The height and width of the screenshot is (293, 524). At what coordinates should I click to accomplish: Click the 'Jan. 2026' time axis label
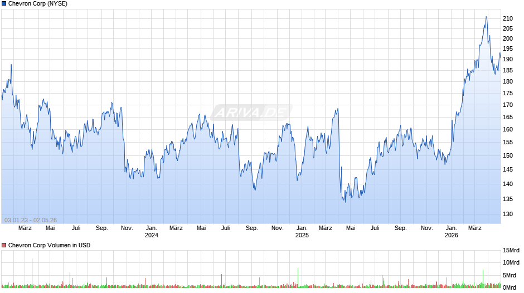[x=451, y=232]
